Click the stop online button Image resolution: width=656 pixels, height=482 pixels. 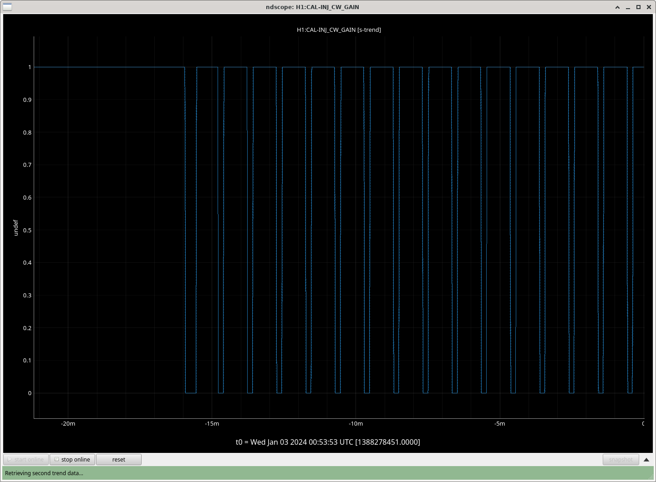pyautogui.click(x=72, y=459)
